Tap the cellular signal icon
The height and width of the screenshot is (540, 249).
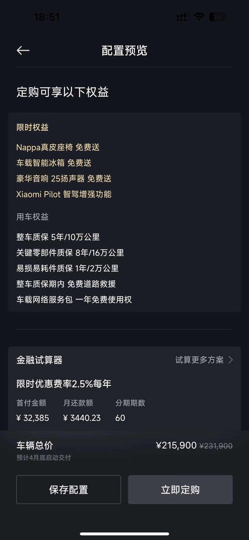[181, 17]
